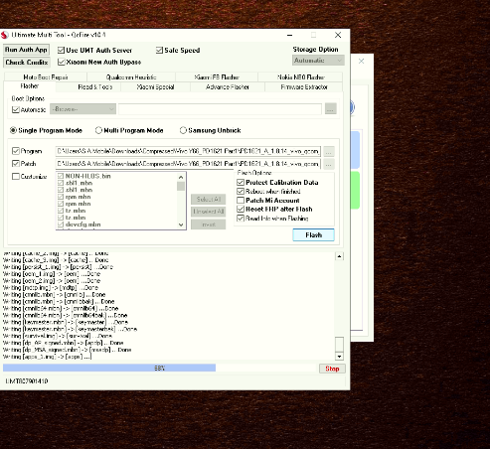The height and width of the screenshot is (449, 490).
Task: Click the partition list up arrow
Action: click(181, 177)
